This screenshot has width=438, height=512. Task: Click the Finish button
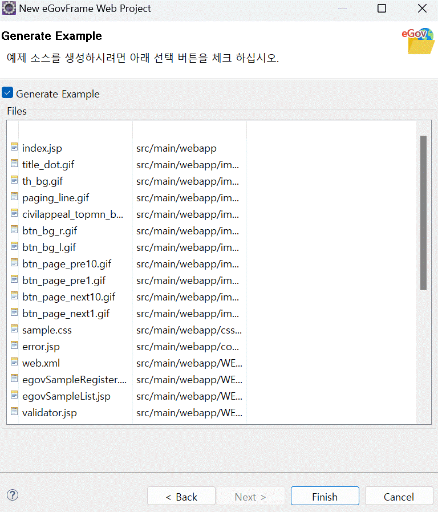click(325, 497)
